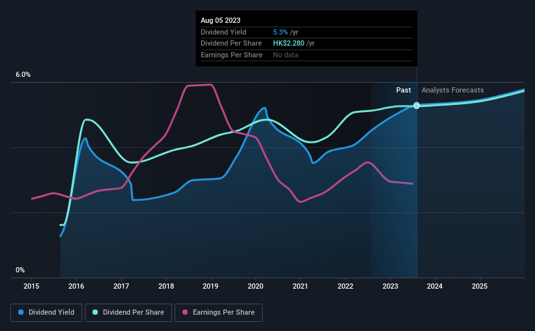Click the 2020 x-axis label
Screen dimensions: 535x331
pos(255,286)
